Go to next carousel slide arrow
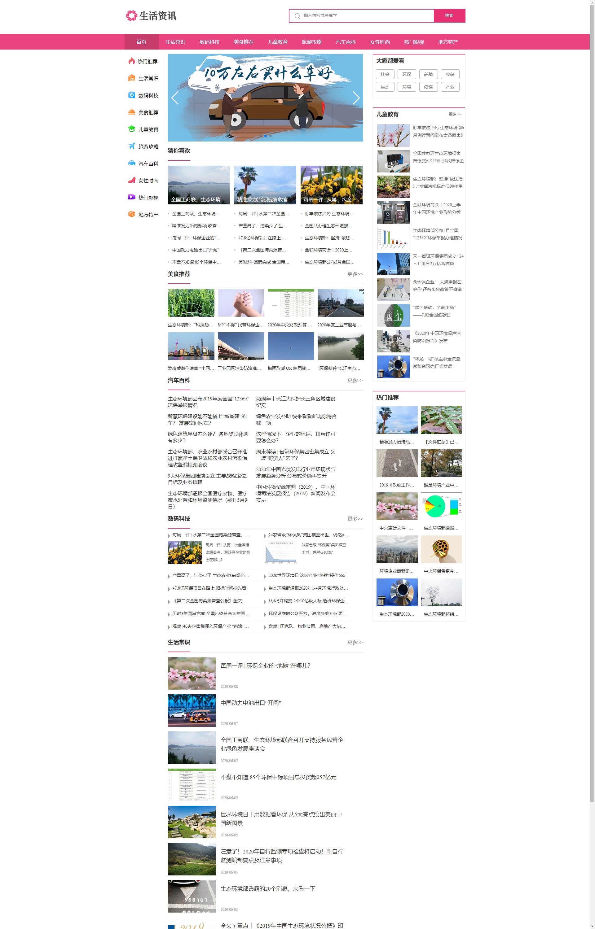 (x=356, y=98)
